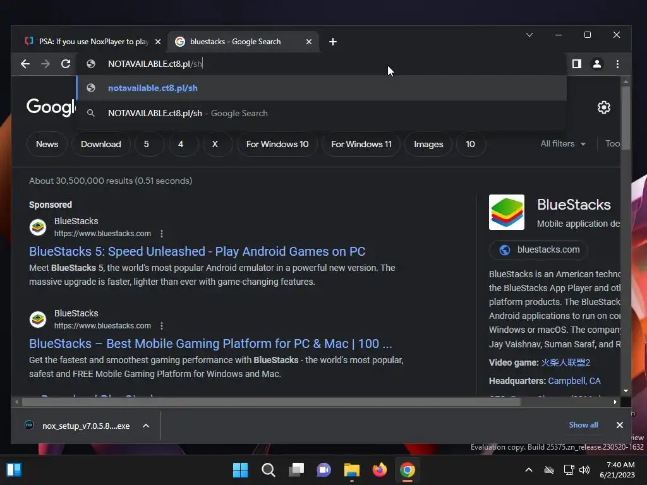Image resolution: width=647 pixels, height=485 pixels.
Task: Click the address bar URL text
Action: point(155,64)
